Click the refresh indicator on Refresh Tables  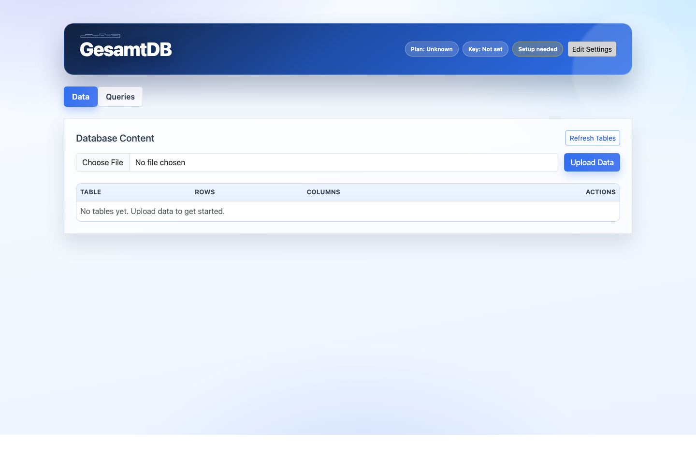[x=593, y=138]
